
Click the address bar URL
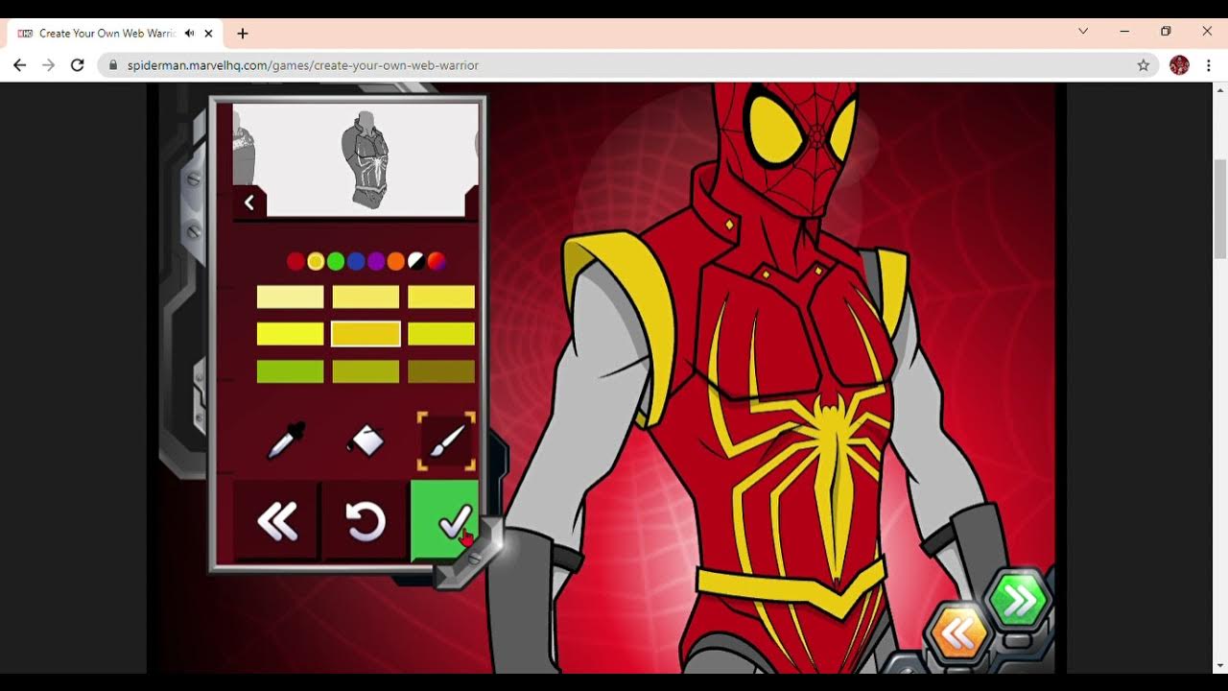click(303, 65)
